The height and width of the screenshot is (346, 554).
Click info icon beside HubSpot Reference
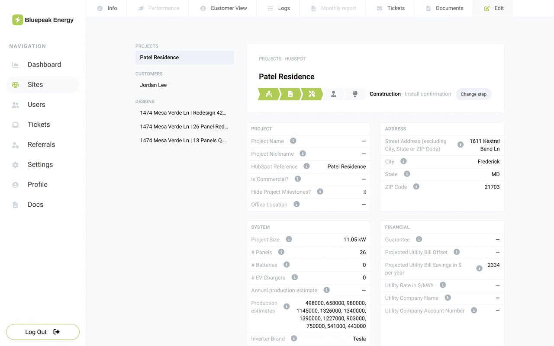coord(306,166)
